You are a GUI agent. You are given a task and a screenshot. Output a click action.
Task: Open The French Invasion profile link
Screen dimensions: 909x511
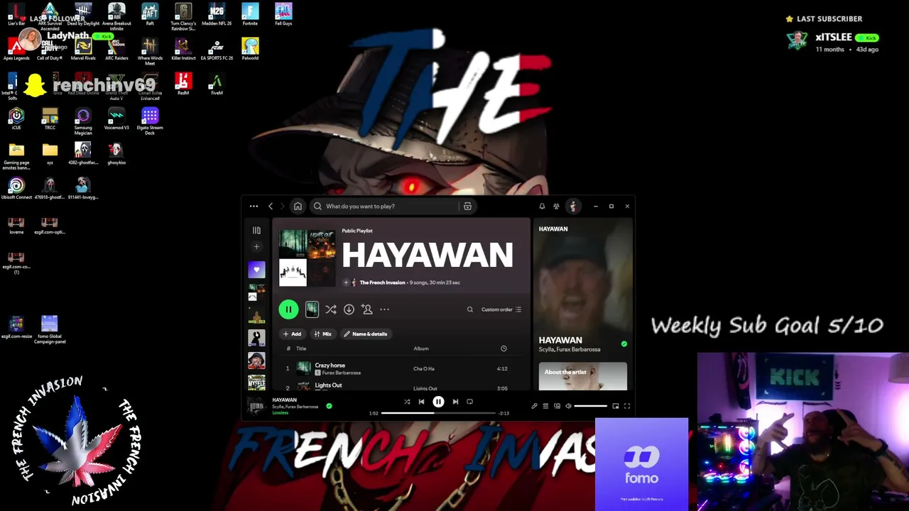[382, 282]
